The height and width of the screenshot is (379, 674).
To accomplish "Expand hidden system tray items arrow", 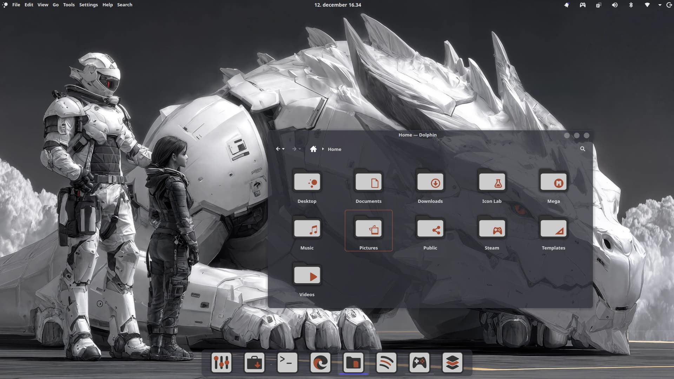I will (x=660, y=5).
